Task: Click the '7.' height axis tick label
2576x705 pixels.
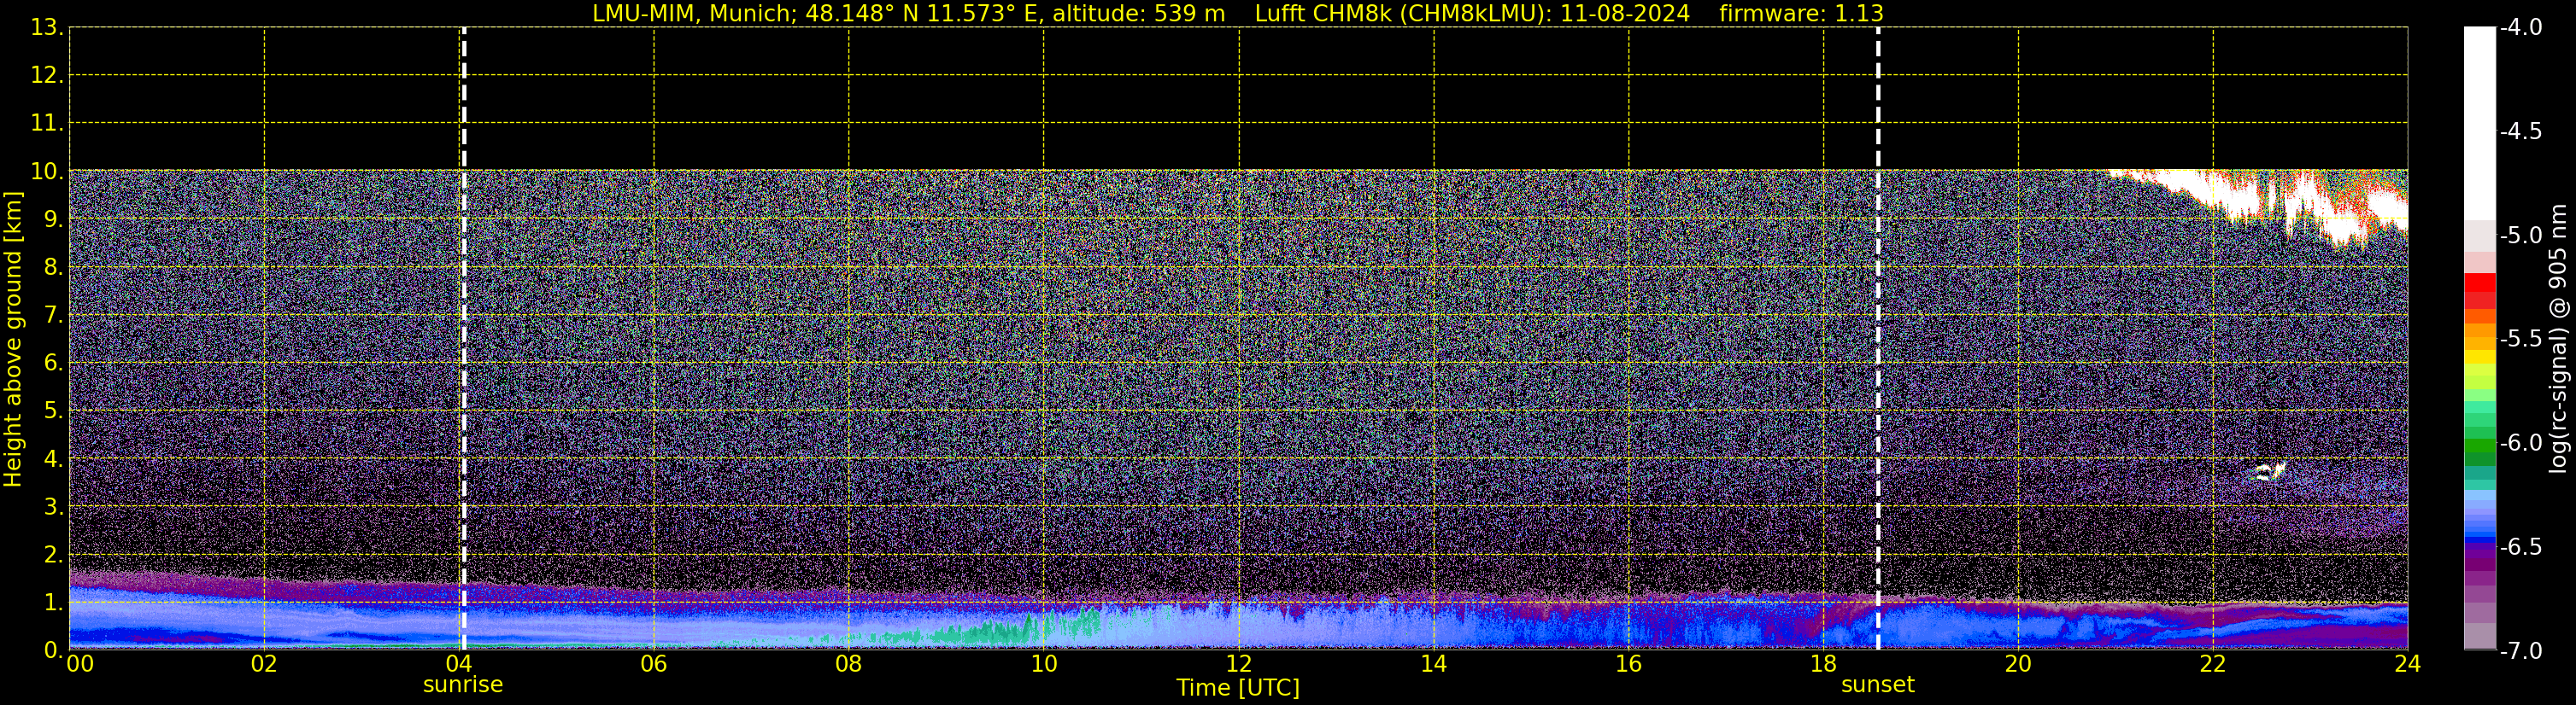Action: (54, 316)
